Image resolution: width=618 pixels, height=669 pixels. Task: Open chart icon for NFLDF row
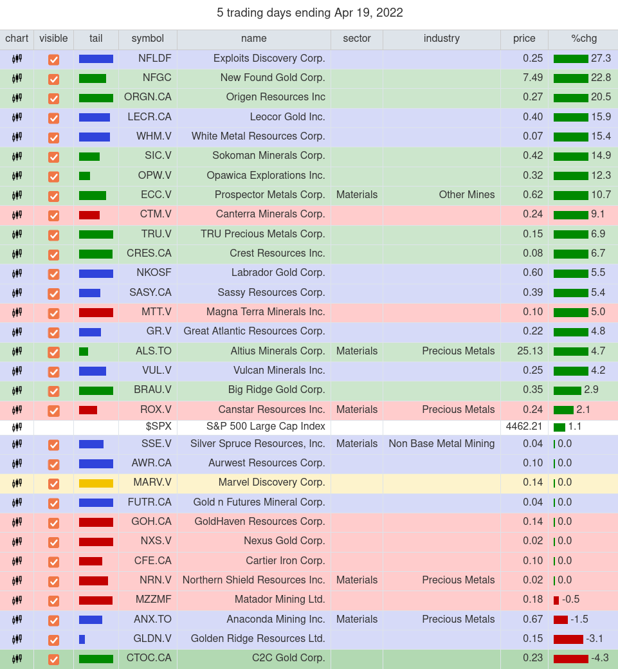click(x=17, y=59)
